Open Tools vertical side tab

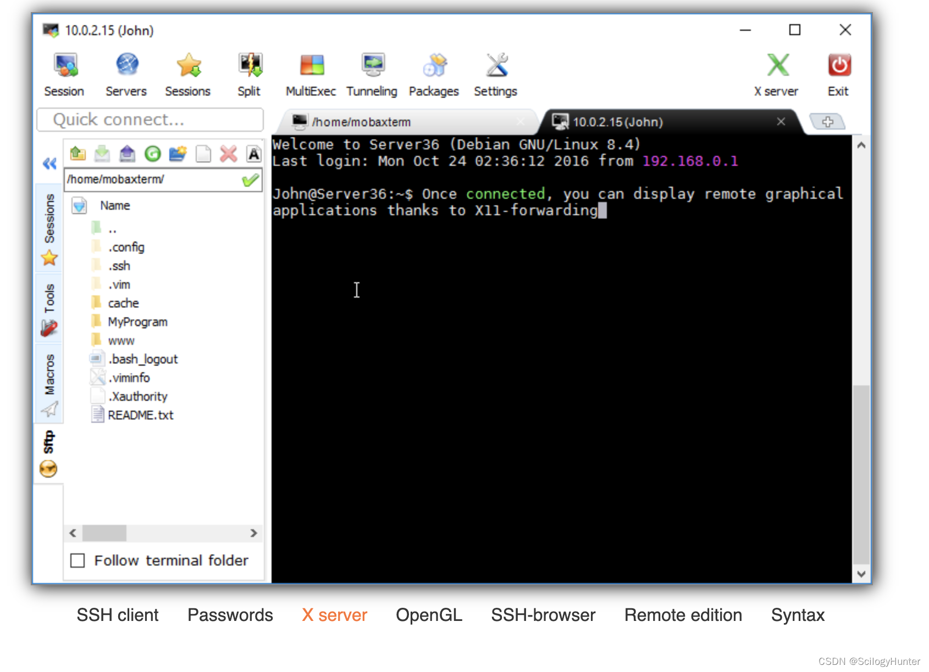click(49, 309)
